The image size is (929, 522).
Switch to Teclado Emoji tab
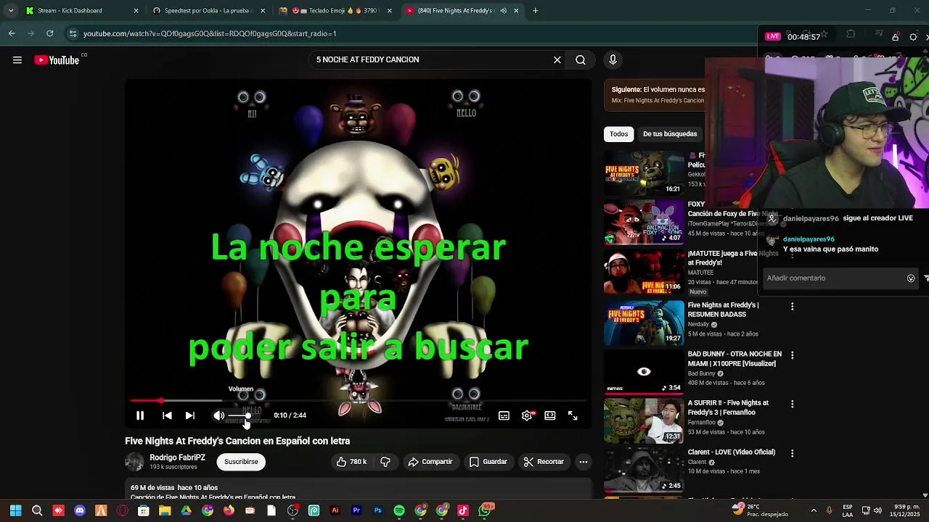(x=330, y=11)
